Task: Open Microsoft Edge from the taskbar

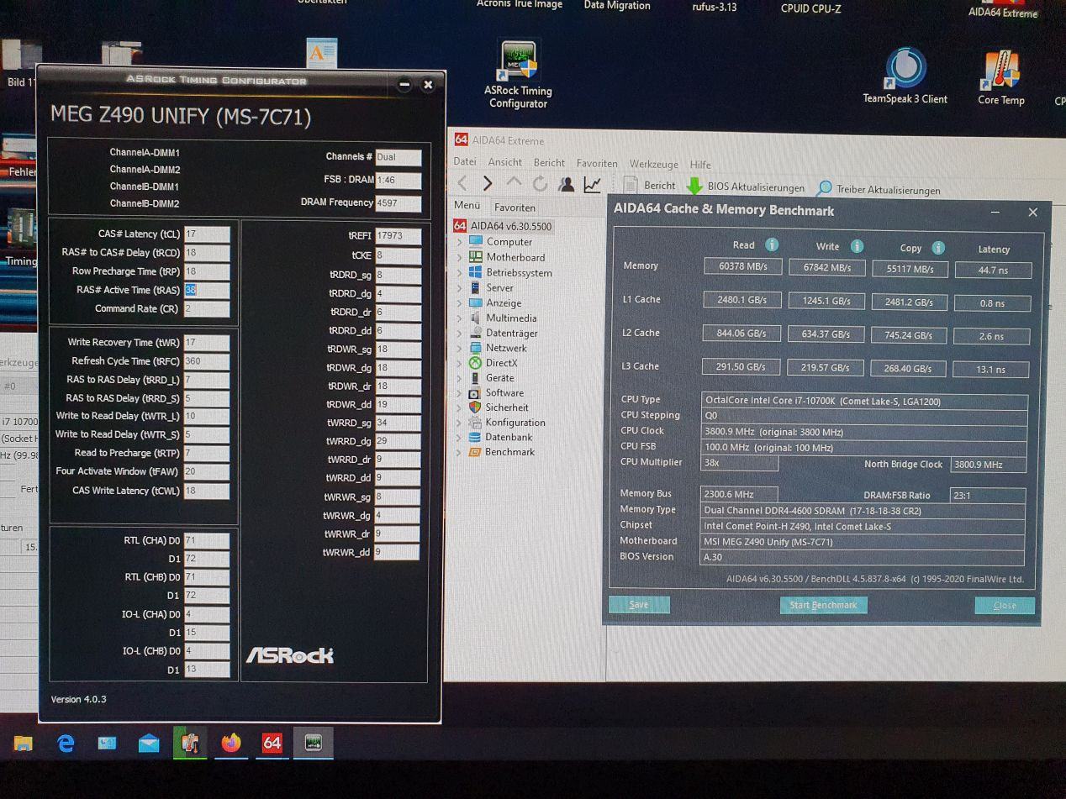Action: (x=66, y=743)
